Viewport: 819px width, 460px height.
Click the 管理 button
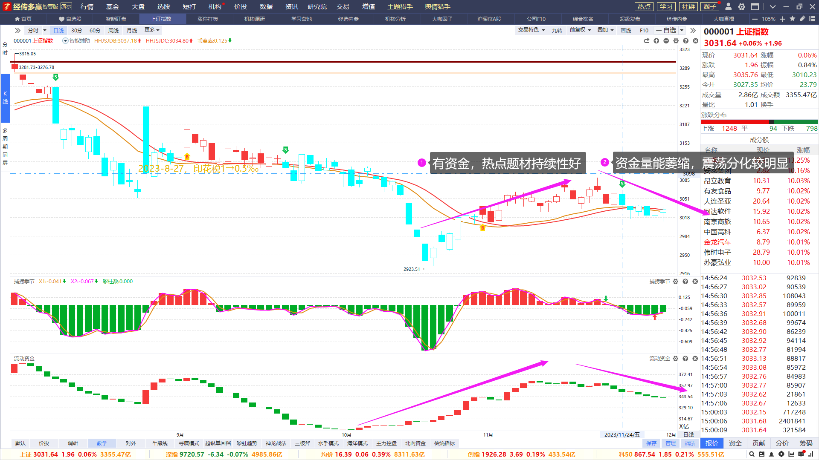pyautogui.click(x=671, y=443)
